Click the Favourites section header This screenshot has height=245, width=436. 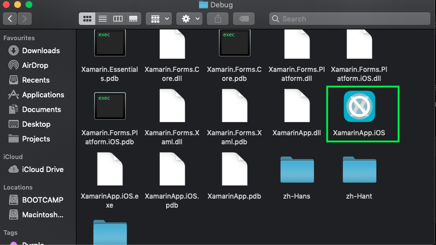coord(19,38)
